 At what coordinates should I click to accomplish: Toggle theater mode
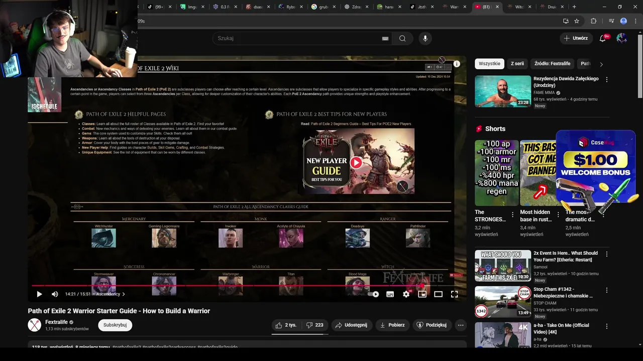coord(438,294)
